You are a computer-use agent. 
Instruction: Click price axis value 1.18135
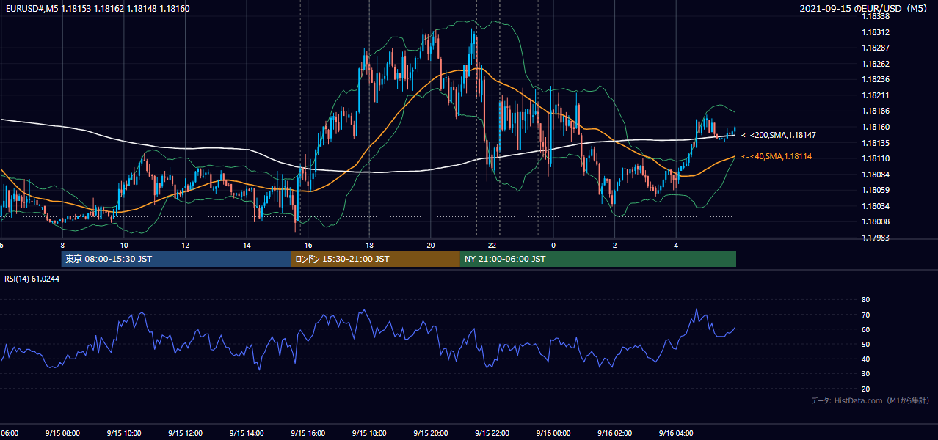click(x=876, y=143)
